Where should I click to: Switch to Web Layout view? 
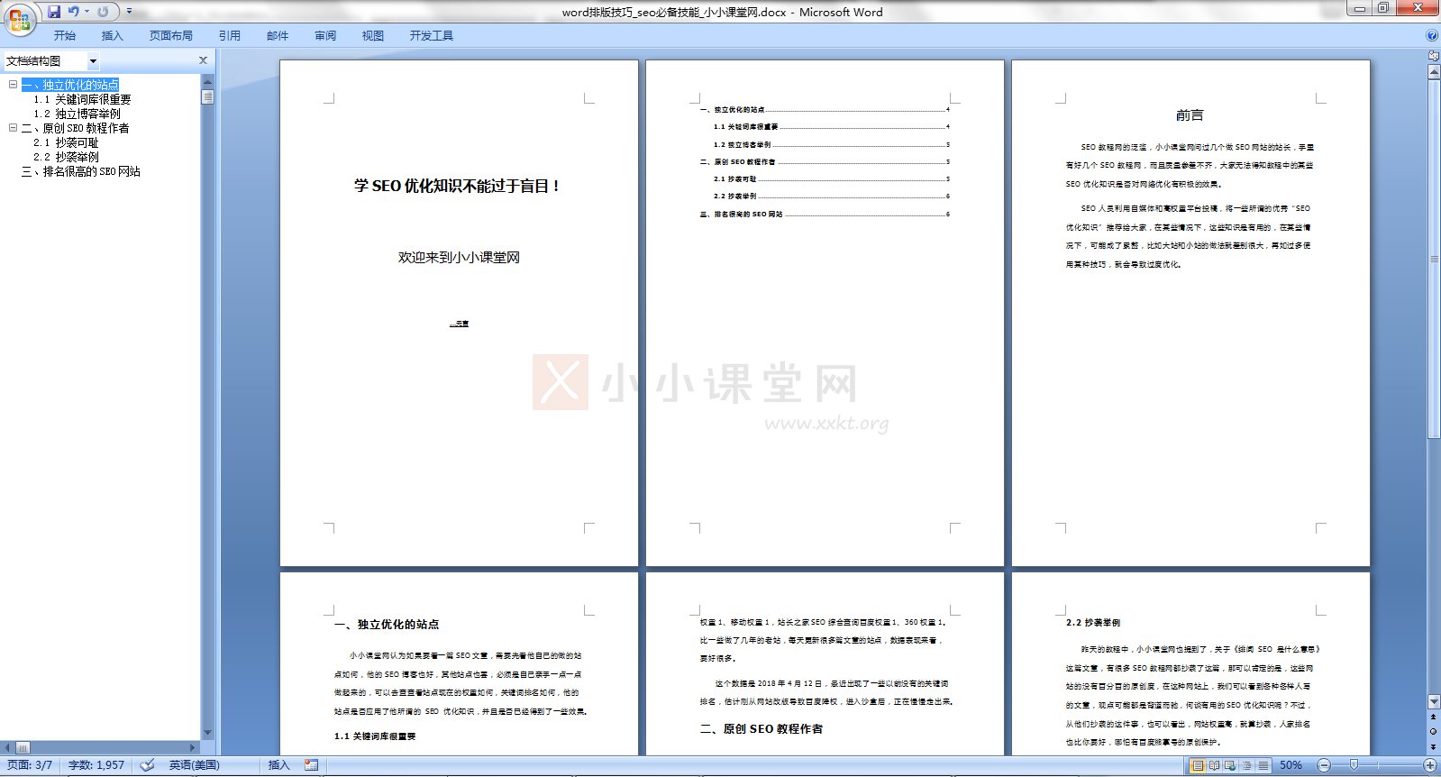click(x=1230, y=765)
